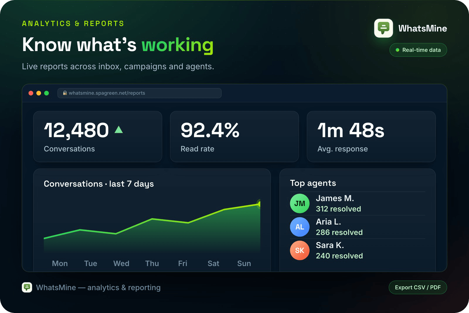Click the yellow minimize dot in the browser window
This screenshot has height=313, width=469.
coord(39,93)
